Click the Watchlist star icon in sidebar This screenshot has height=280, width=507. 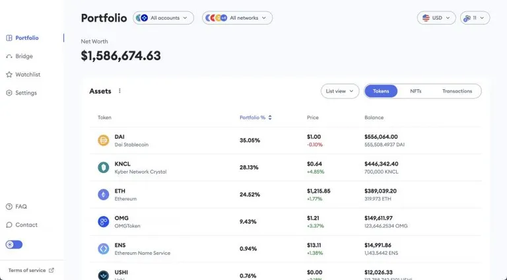pyautogui.click(x=9, y=75)
